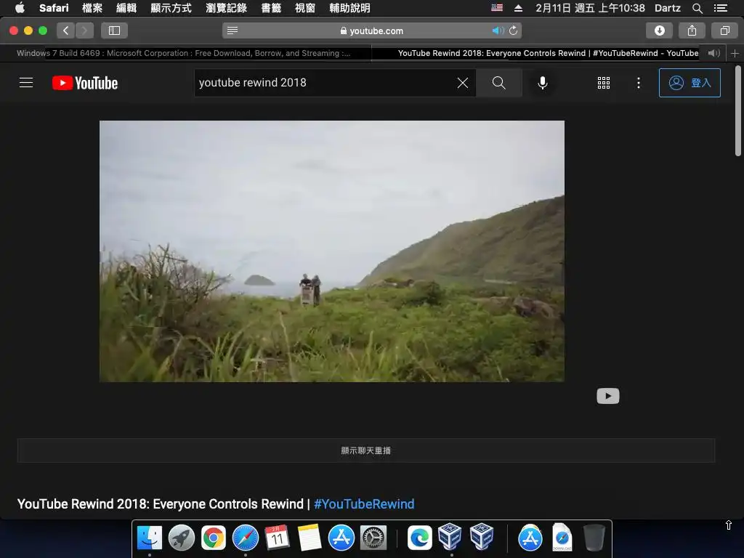Open Launchpad rocket in the Dock
Screen dimensions: 744x558
coord(181,538)
